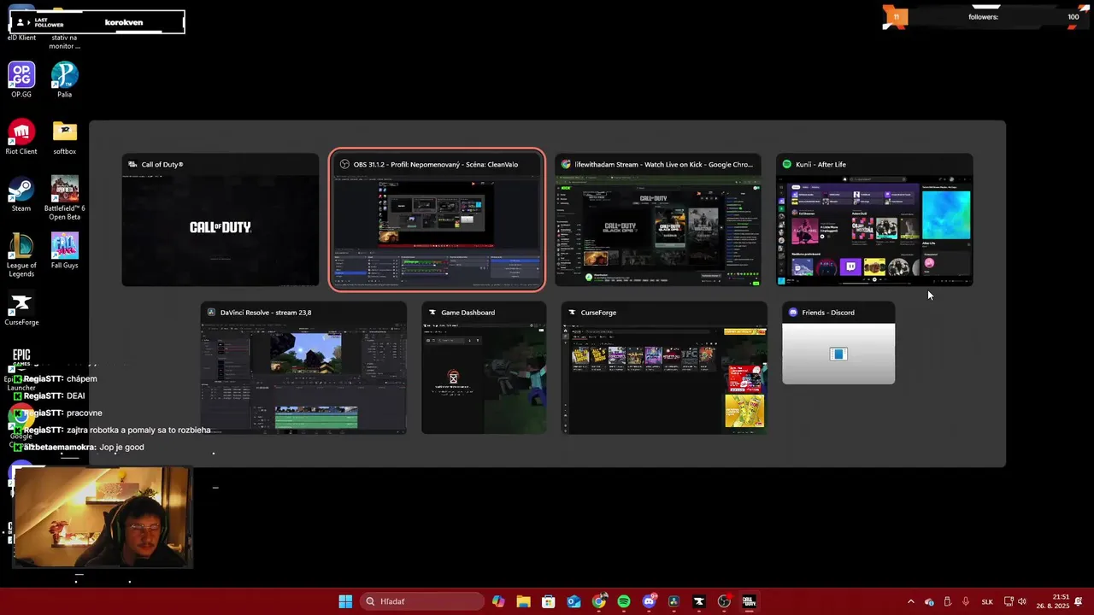Open OBS Studio from the taskbar
The width and height of the screenshot is (1094, 615).
tap(724, 601)
